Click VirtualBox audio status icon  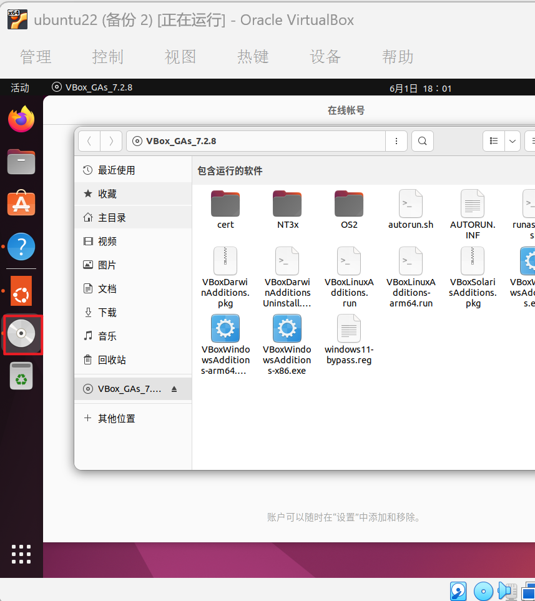pos(508,592)
